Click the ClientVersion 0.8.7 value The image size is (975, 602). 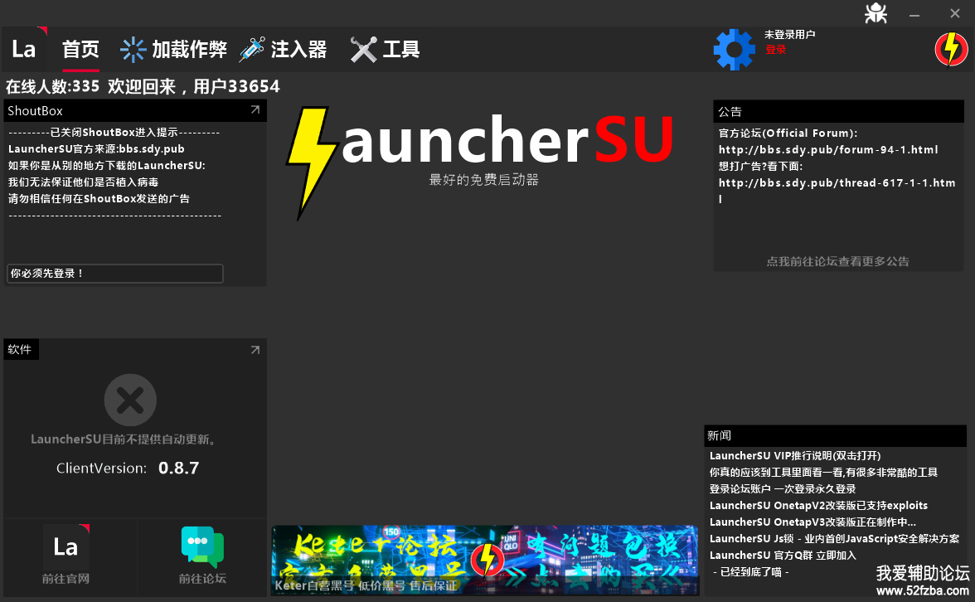[178, 468]
